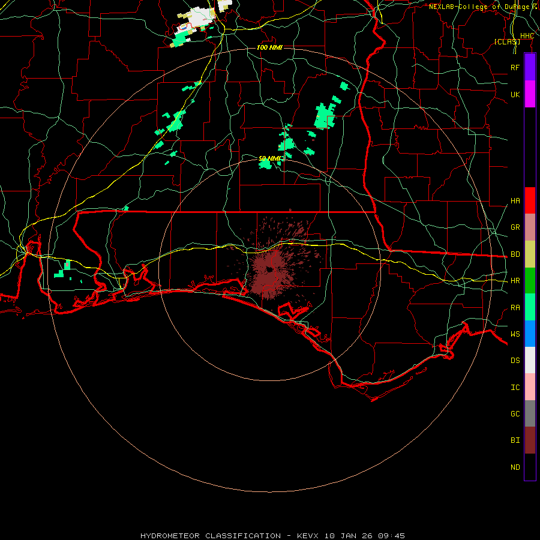The height and width of the screenshot is (540, 540).
Task: Select the IC light pink legend swatch
Action: (530, 387)
